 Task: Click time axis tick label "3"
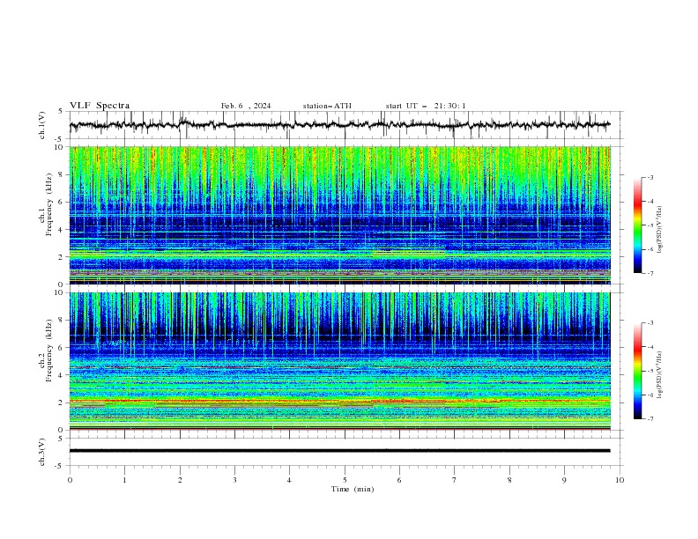[x=234, y=480]
